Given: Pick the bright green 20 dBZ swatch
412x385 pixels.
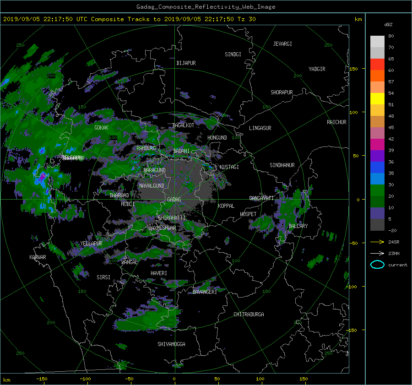Looking at the screenshot, I should [377, 190].
